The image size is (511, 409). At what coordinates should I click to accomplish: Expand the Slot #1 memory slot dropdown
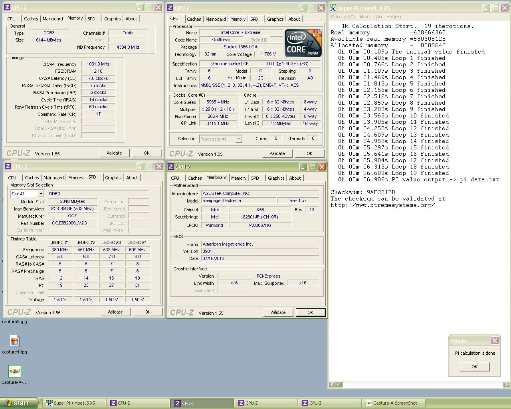coord(41,194)
